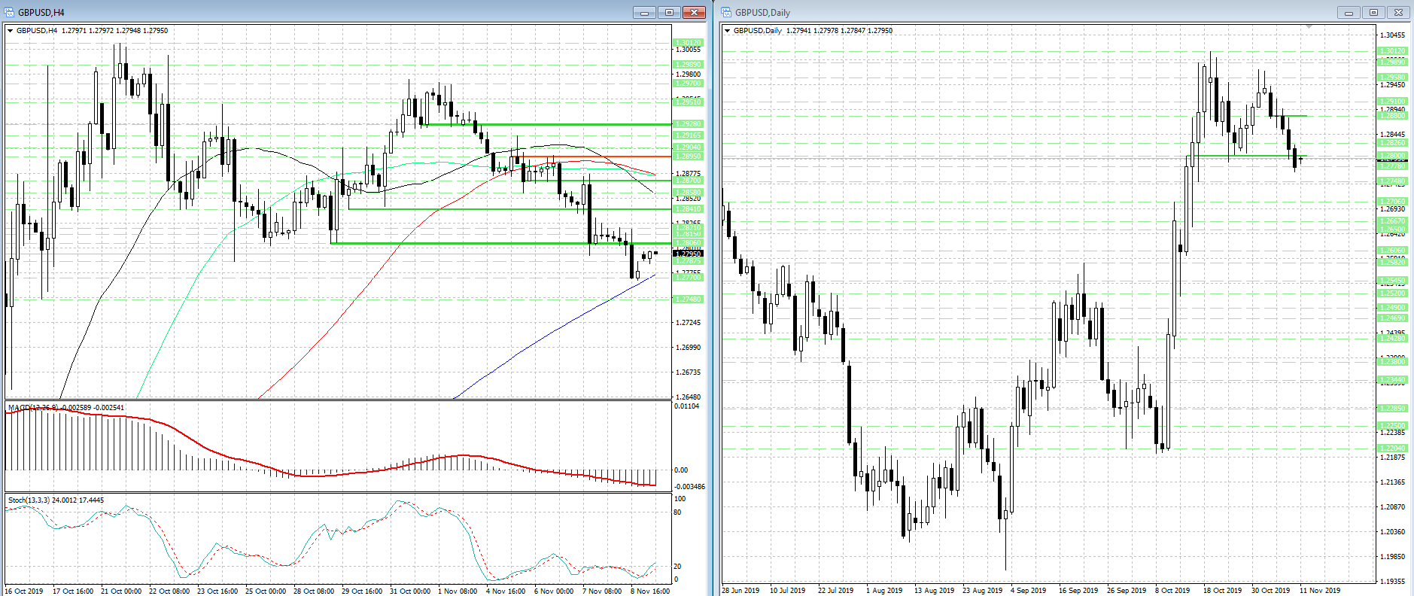
Task: Select the MACD(12,26,9) indicator label
Action: click(34, 408)
